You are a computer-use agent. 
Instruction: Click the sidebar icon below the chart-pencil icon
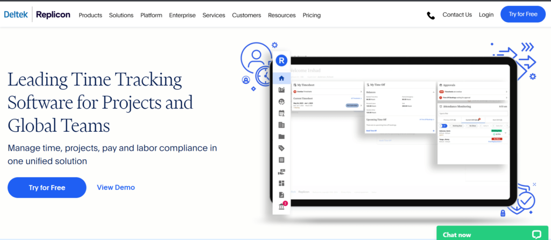(281, 102)
